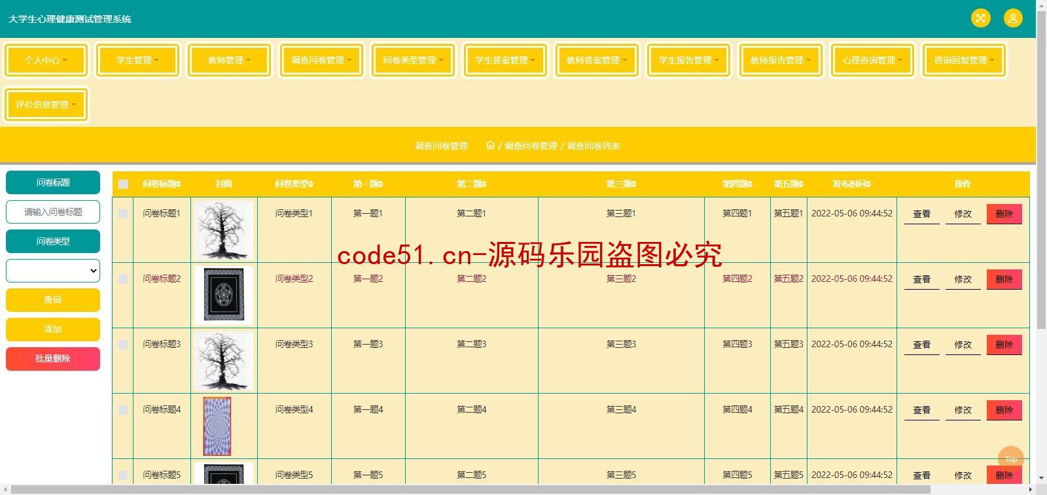Sort by 第五题 column header
This screenshot has height=495, width=1047.
click(788, 184)
